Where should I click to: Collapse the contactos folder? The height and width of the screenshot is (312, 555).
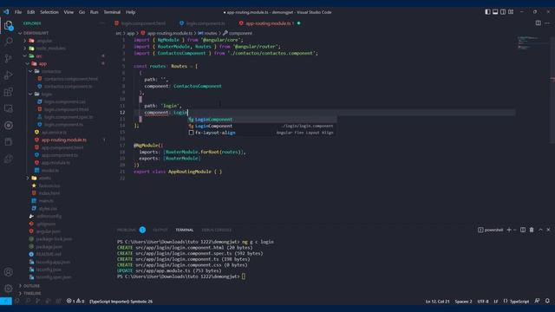click(x=51, y=71)
